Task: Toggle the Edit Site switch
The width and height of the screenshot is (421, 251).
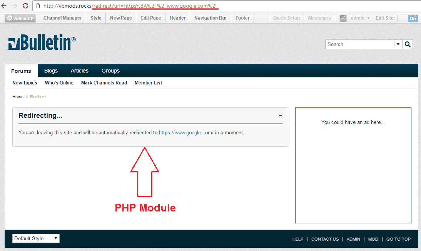Action: 408,18
